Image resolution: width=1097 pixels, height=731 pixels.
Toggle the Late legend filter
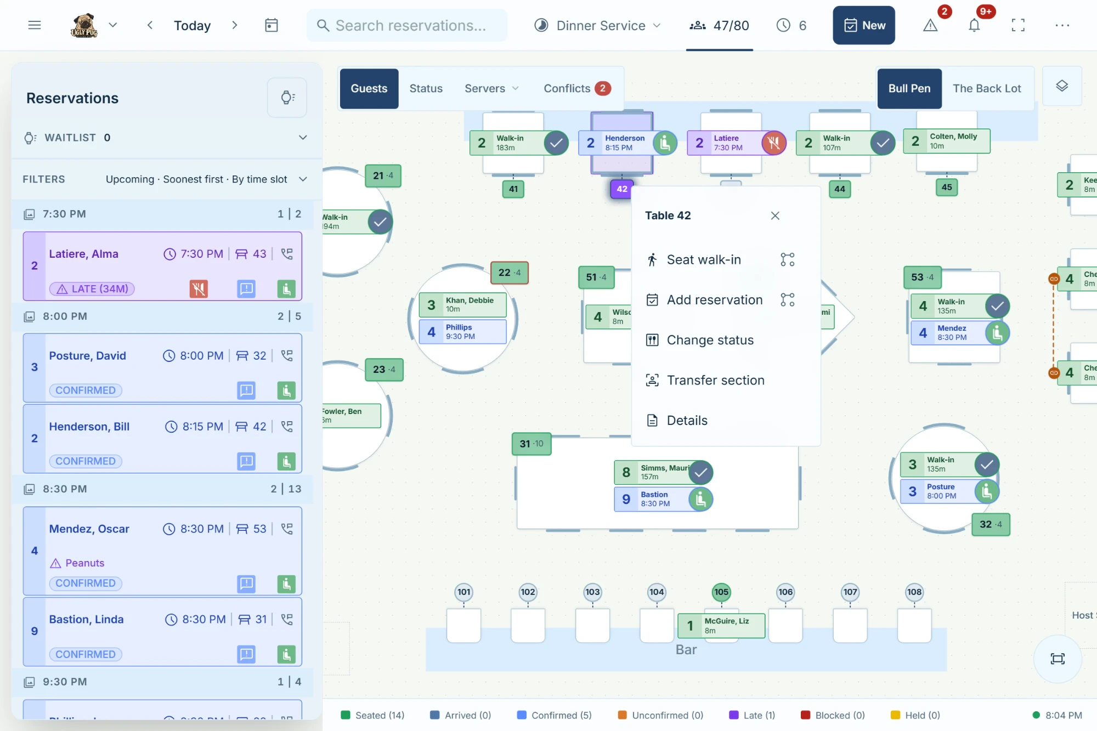tap(751, 715)
